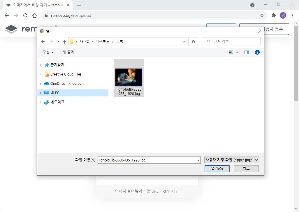The image size is (299, 212).
Task: Click Chrome's forward navigation arrow
Action: pos(16,15)
